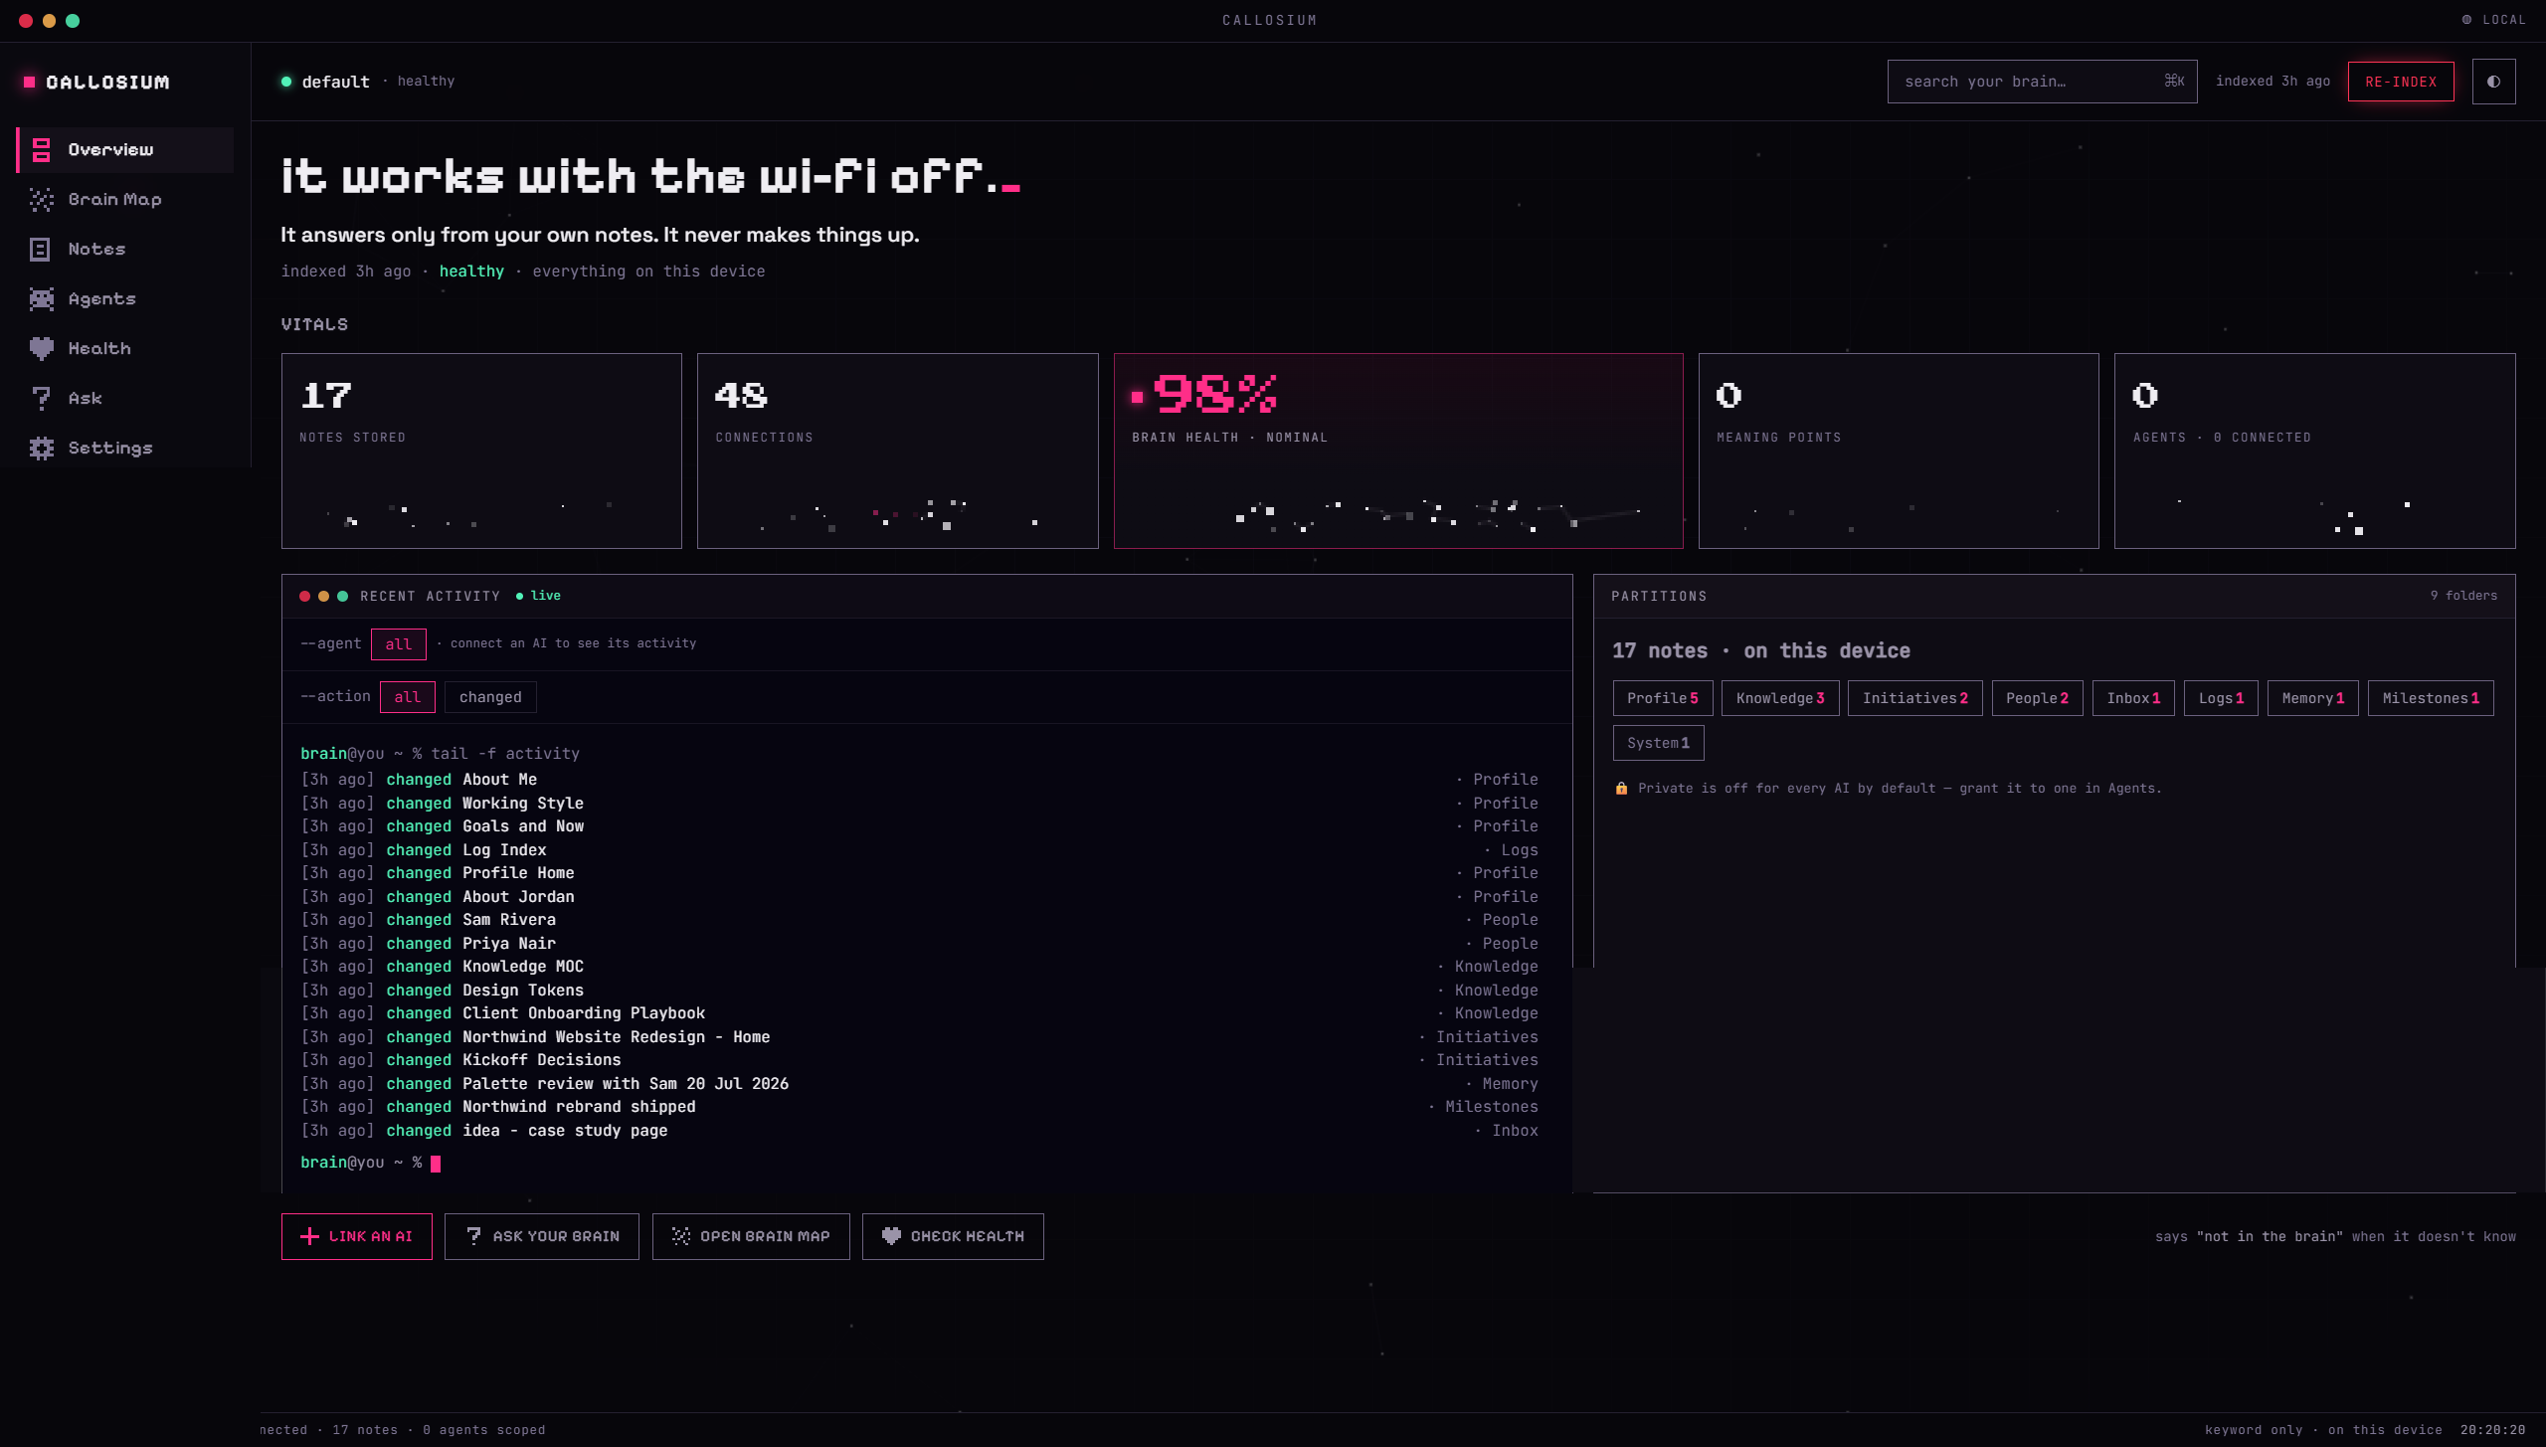
Task: Open the Initiatives partition tag
Action: (1915, 698)
